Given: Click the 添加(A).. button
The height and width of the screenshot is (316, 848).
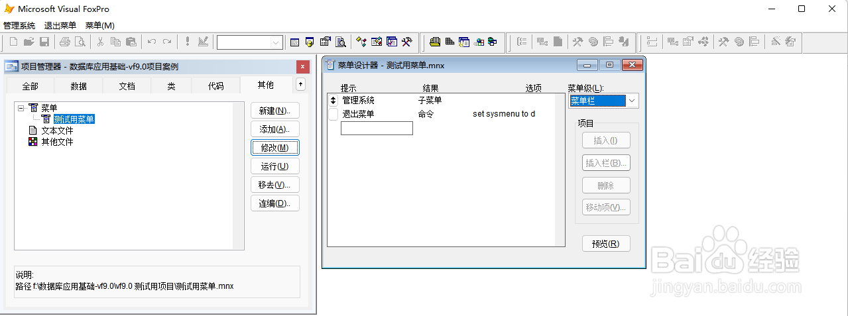Looking at the screenshot, I should 275,129.
